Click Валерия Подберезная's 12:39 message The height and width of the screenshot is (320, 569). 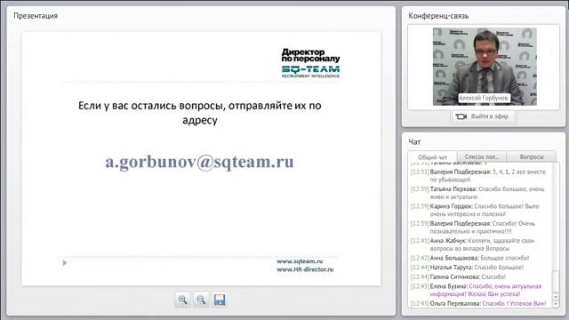tap(473, 228)
